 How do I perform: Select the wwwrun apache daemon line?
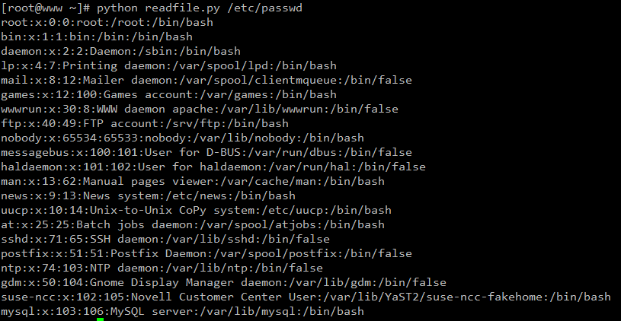[x=200, y=109]
